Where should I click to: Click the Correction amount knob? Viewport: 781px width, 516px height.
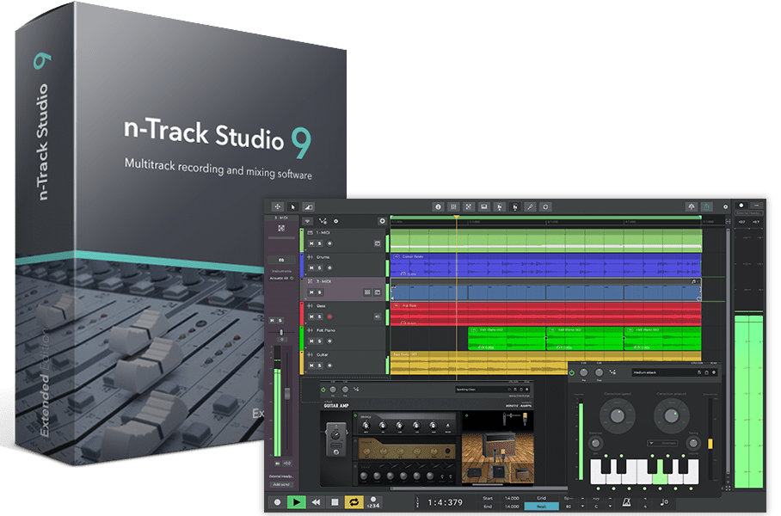click(671, 416)
